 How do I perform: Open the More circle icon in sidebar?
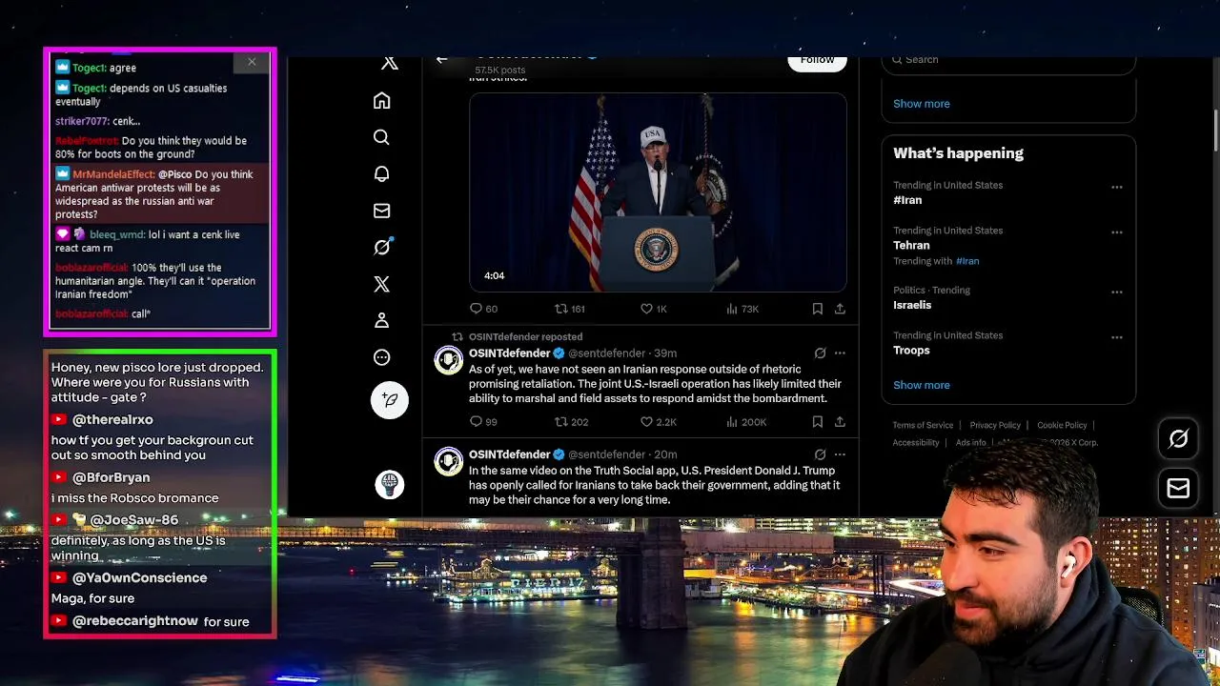click(381, 357)
